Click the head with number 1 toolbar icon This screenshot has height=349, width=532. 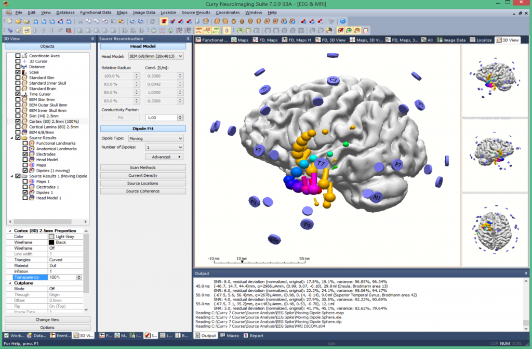pyautogui.click(x=267, y=21)
